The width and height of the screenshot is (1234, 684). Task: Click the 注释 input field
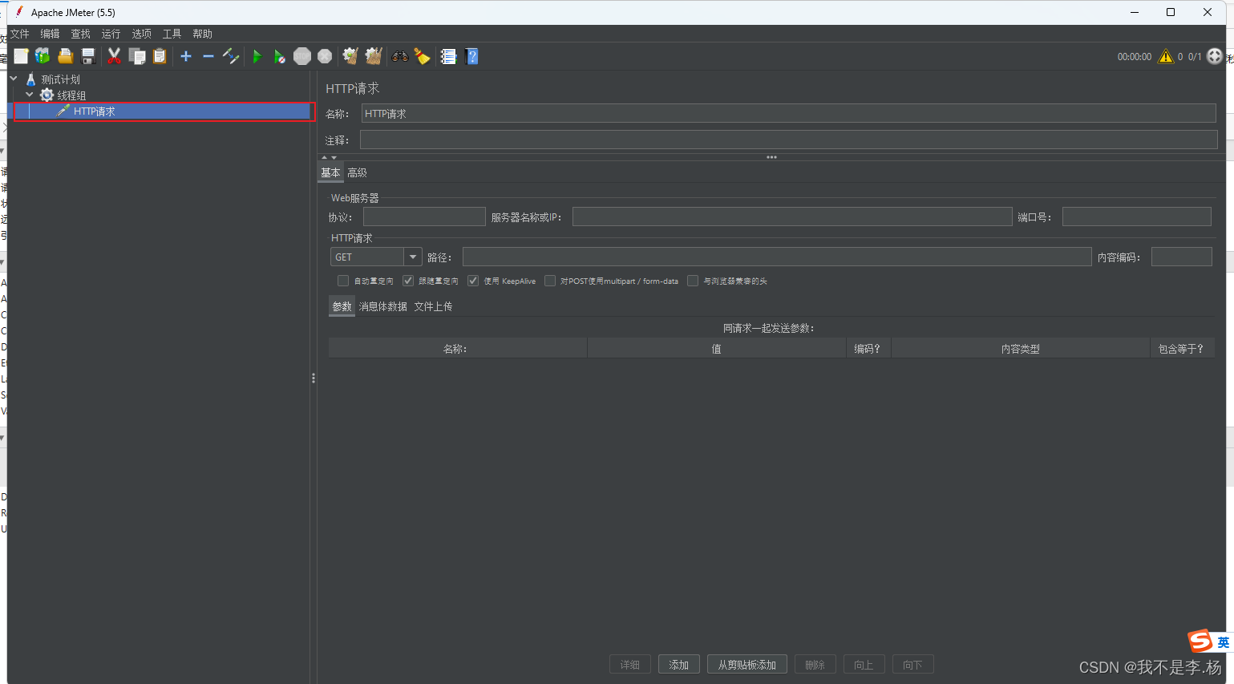click(789, 140)
